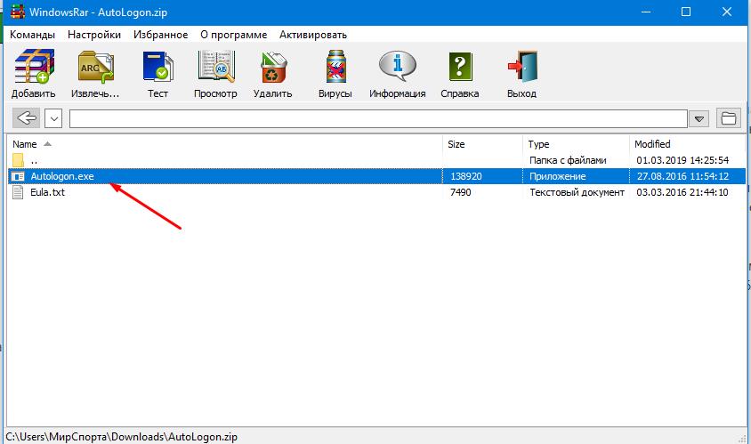Sort files by the Name column header
The width and height of the screenshot is (751, 444).
pyautogui.click(x=24, y=144)
